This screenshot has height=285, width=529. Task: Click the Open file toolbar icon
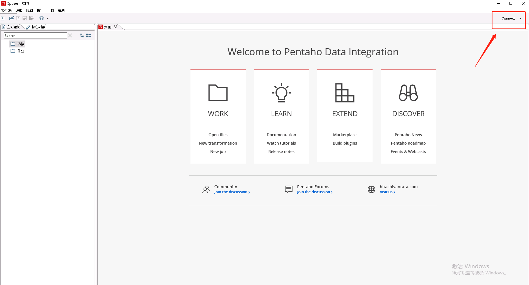point(11,18)
